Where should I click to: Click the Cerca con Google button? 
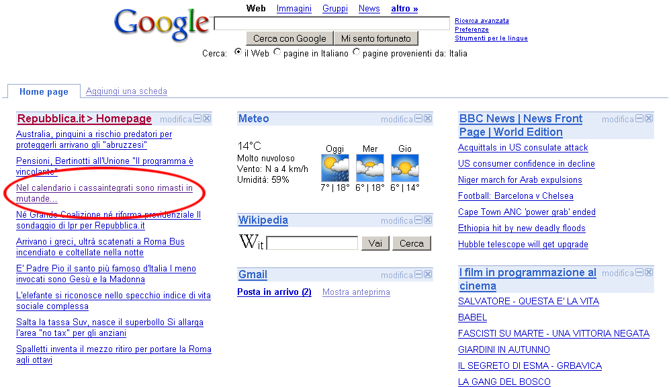(x=289, y=38)
